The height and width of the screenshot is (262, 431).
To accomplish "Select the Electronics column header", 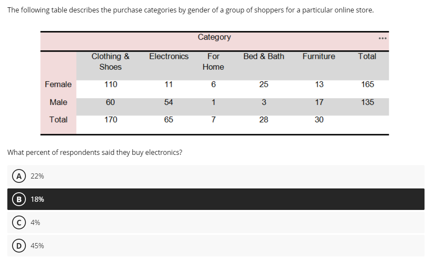I will coord(169,56).
